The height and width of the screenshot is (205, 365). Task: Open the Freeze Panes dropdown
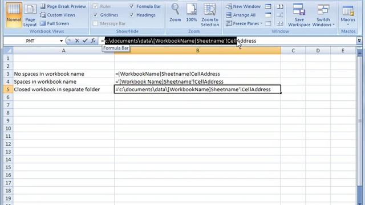[x=245, y=23]
